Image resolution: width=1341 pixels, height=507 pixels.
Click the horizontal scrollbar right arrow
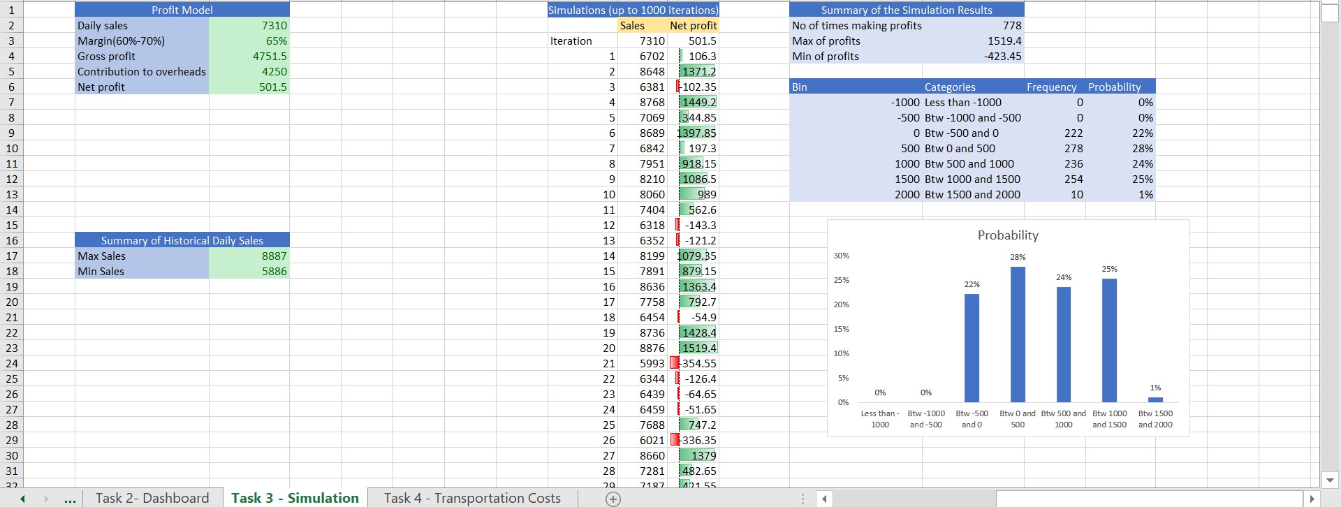pos(1312,499)
